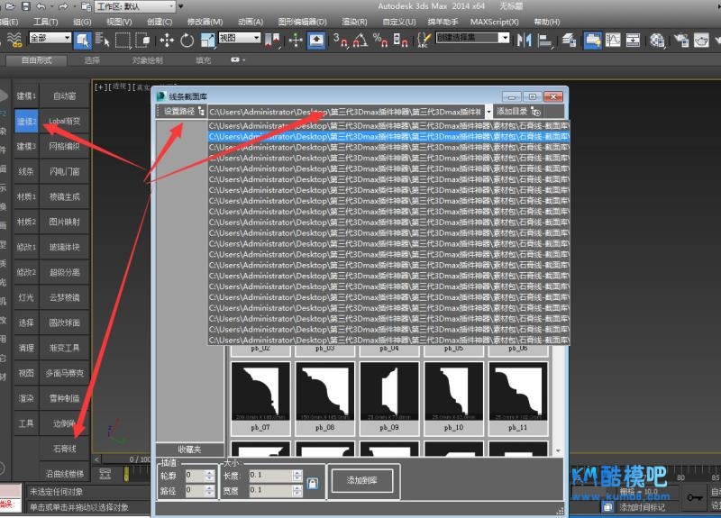Screen dimensions: 721x518
Task: Select the Rotate transform tool
Action: coord(187,40)
